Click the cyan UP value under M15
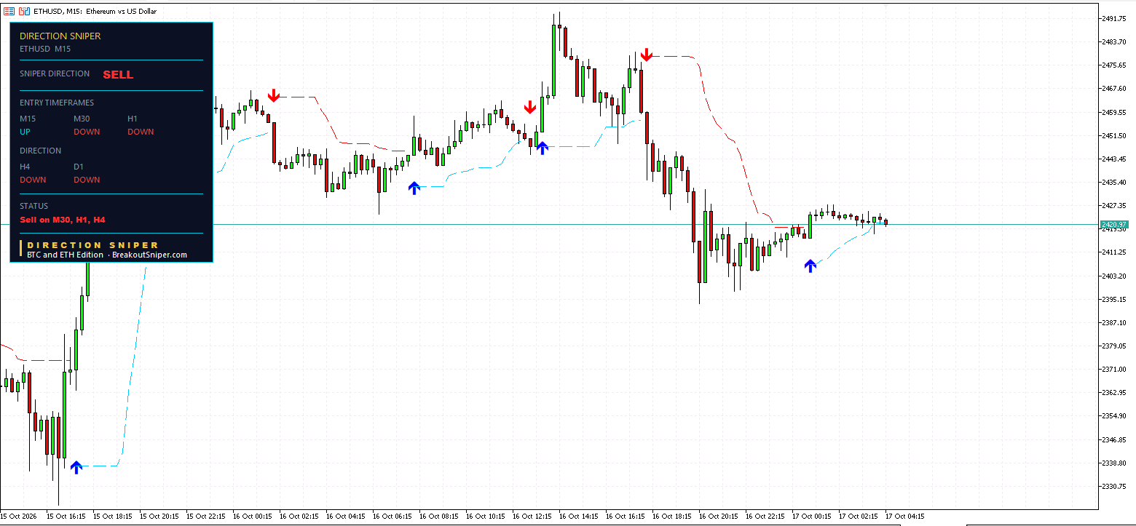The width and height of the screenshot is (1136, 526). [x=25, y=132]
